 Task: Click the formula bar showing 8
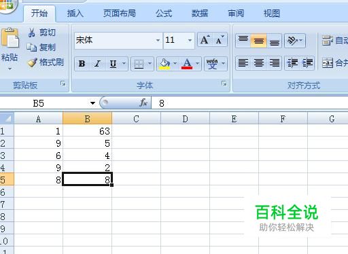249,103
